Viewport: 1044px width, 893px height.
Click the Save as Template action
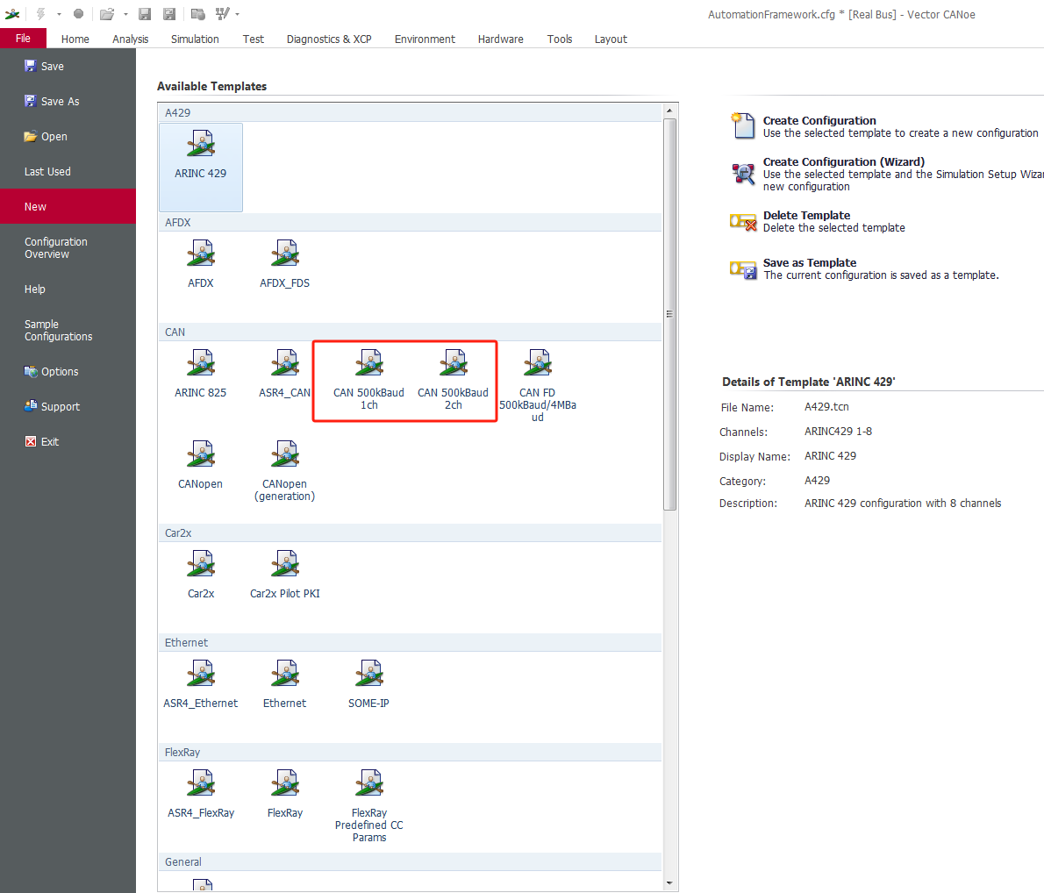[864, 269]
